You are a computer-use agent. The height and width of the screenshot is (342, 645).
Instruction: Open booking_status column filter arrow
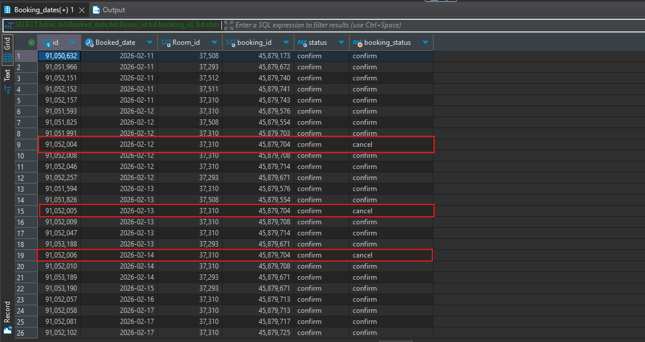pyautogui.click(x=425, y=43)
